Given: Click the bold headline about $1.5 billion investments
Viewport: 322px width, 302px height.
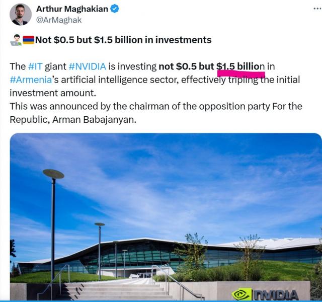Looking at the screenshot, I should point(123,40).
